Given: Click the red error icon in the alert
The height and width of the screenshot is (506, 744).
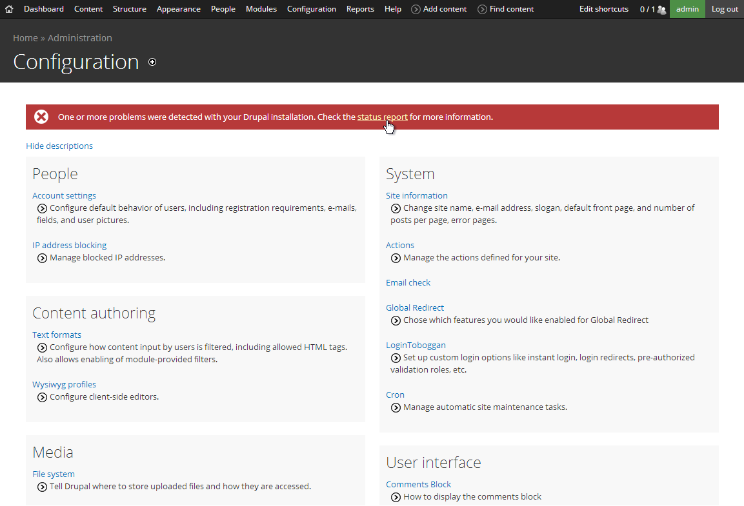Looking at the screenshot, I should point(41,117).
